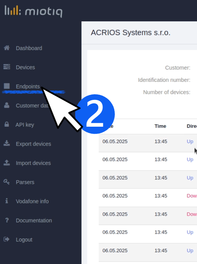Go to the Devices page

25,67
